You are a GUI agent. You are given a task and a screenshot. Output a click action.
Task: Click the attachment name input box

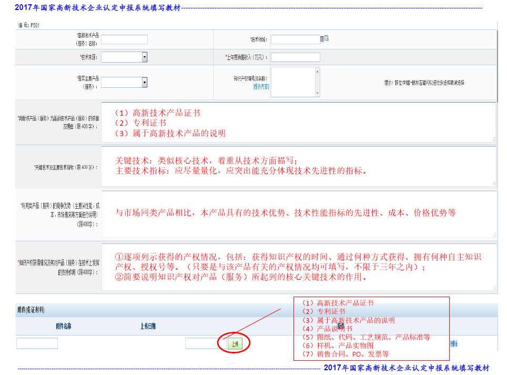(x=37, y=343)
